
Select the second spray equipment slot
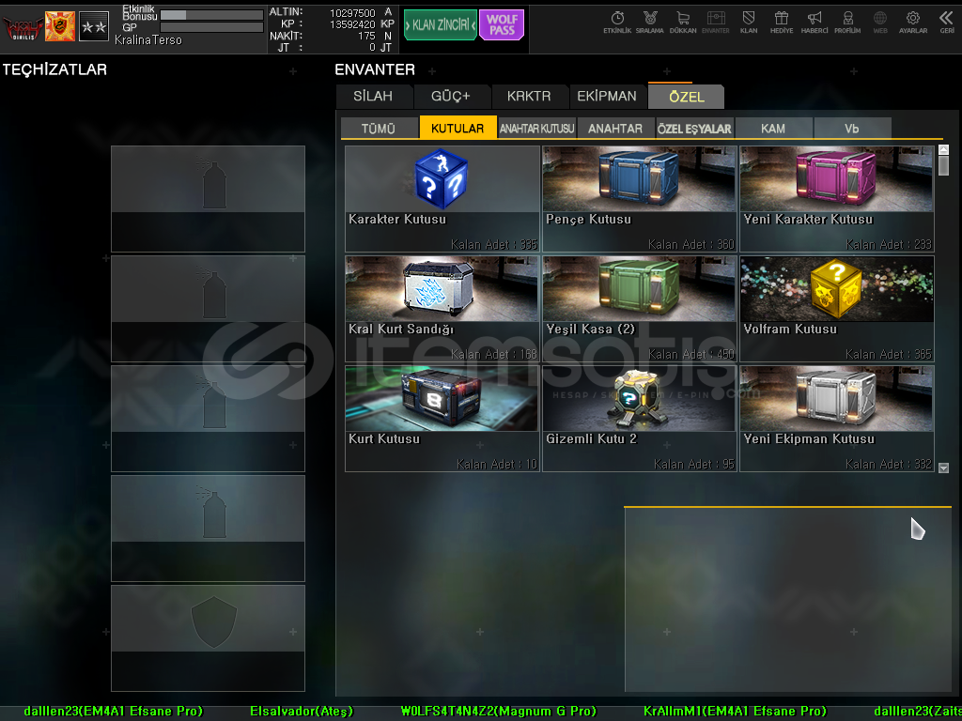click(208, 309)
